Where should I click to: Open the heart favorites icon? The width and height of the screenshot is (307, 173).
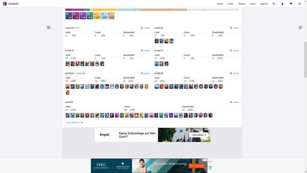pyautogui.click(x=291, y=4)
